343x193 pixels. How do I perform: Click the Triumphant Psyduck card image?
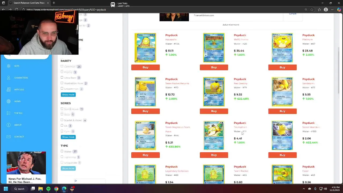click(214, 135)
